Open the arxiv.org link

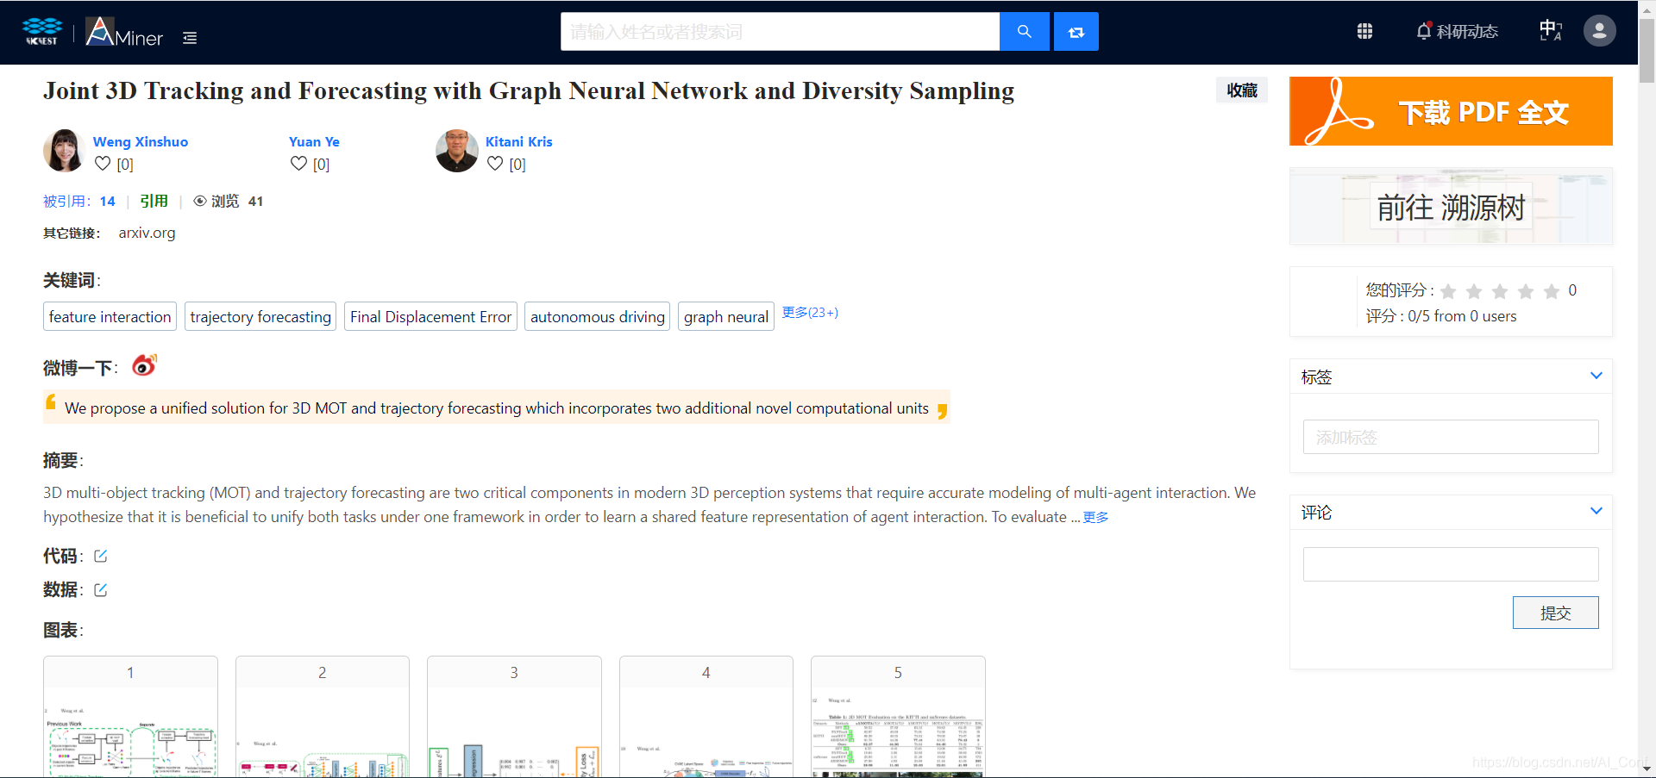pos(147,233)
